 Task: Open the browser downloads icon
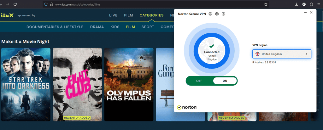pyautogui.click(x=297, y=4)
